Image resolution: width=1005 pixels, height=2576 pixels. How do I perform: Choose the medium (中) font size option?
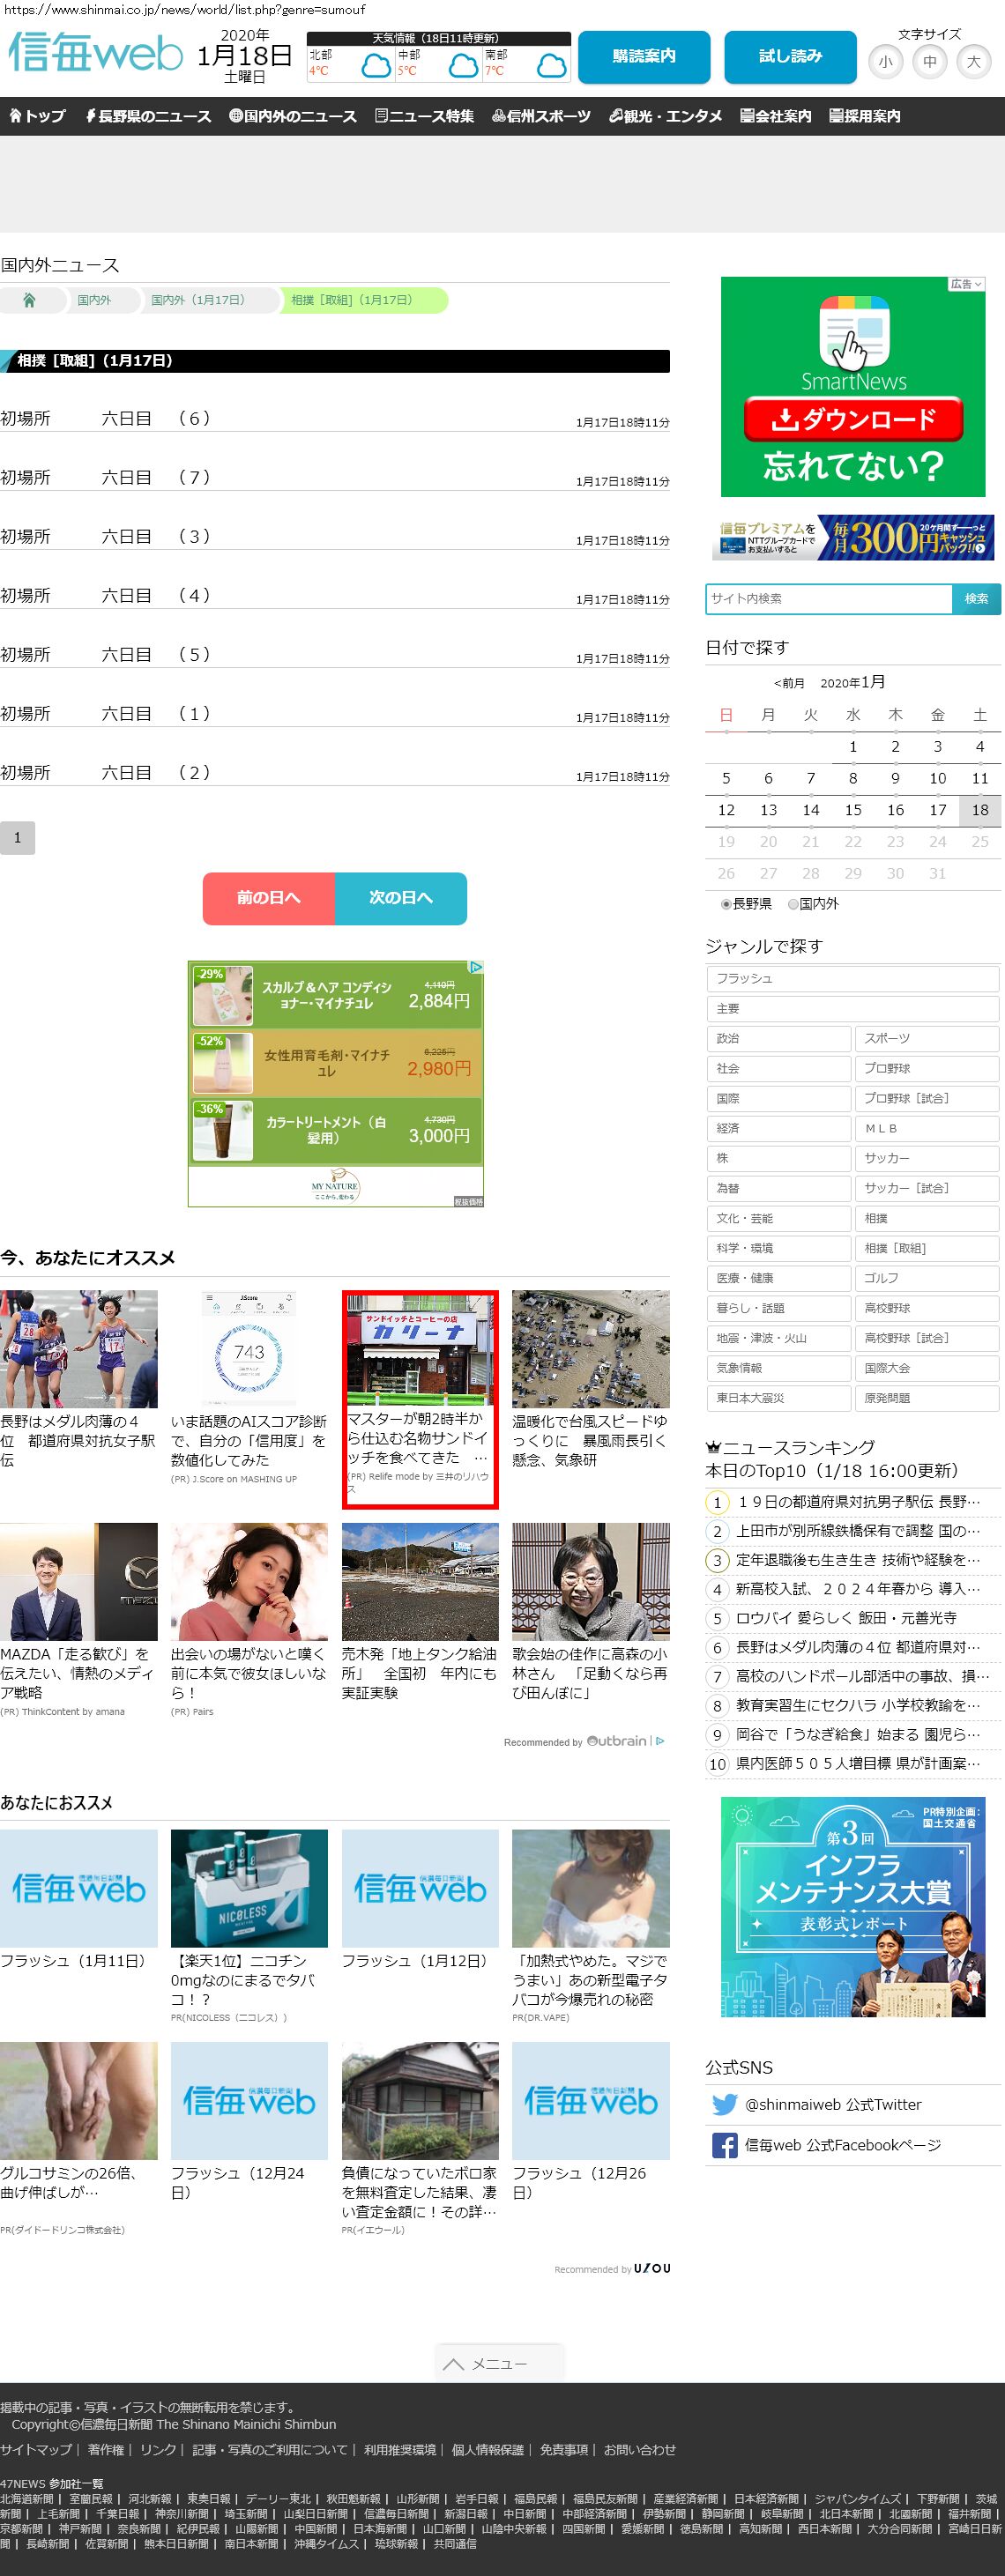929,62
